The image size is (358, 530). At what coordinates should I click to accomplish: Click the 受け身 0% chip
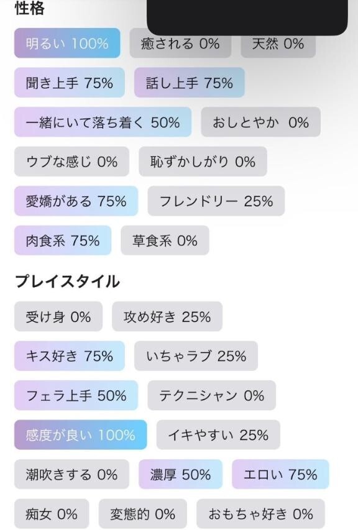(x=58, y=316)
